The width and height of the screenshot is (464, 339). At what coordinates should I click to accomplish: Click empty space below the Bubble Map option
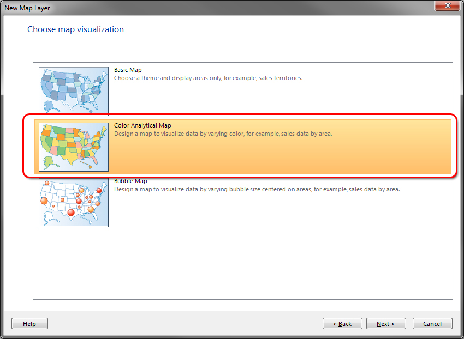(242, 262)
